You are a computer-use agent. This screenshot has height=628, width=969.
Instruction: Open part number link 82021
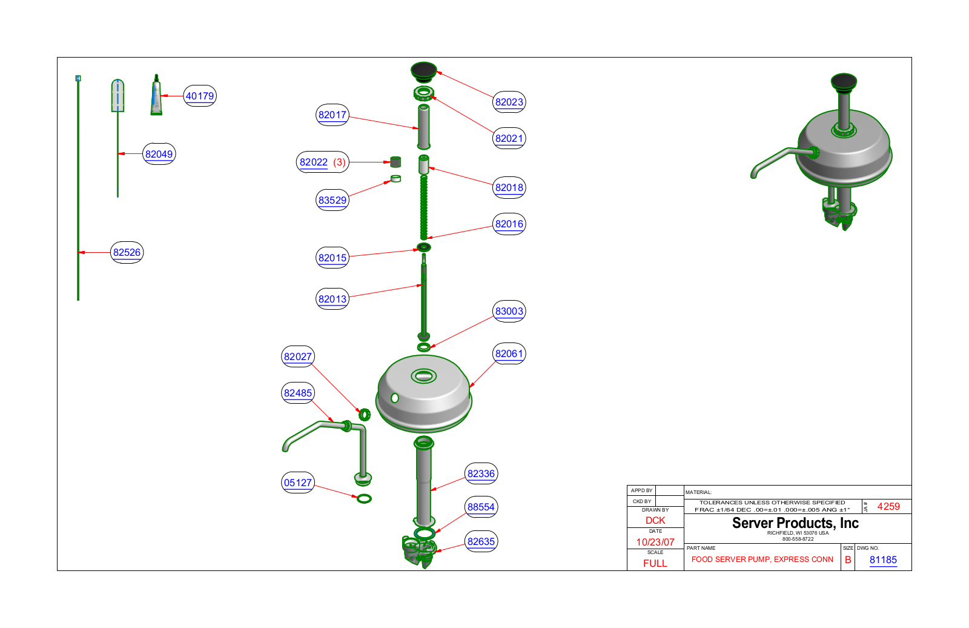coord(509,138)
